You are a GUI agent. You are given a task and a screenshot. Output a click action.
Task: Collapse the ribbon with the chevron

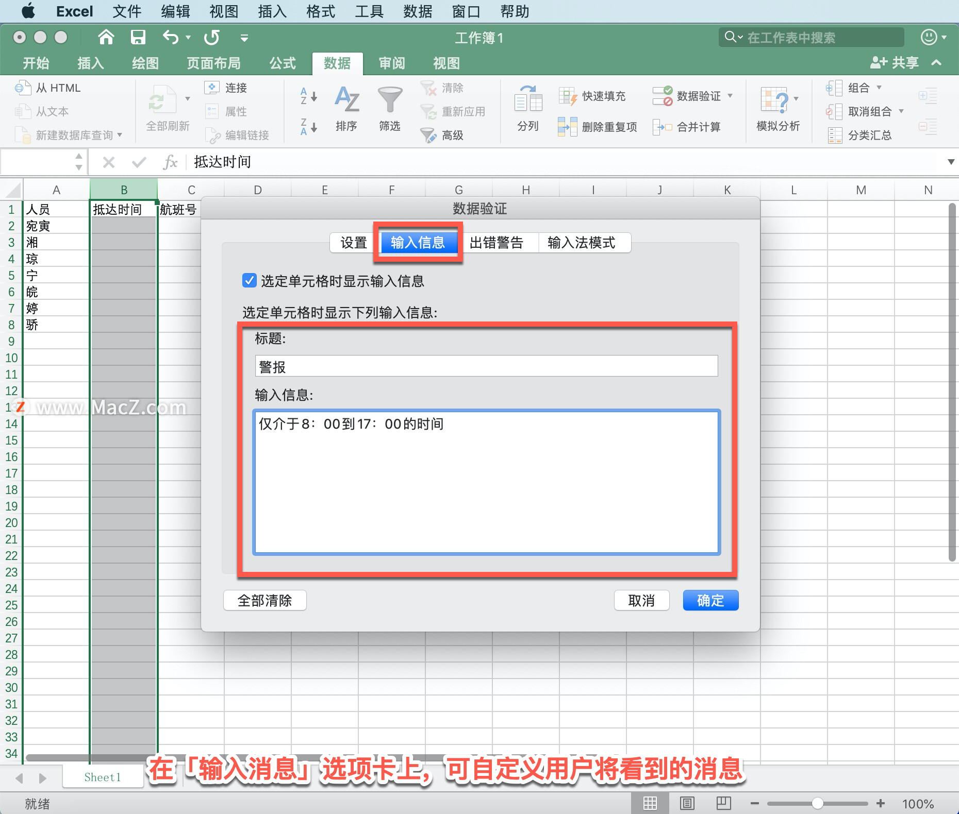pyautogui.click(x=936, y=63)
